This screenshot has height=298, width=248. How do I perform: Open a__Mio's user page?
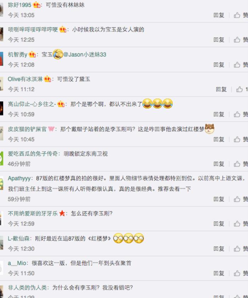pos(17,263)
